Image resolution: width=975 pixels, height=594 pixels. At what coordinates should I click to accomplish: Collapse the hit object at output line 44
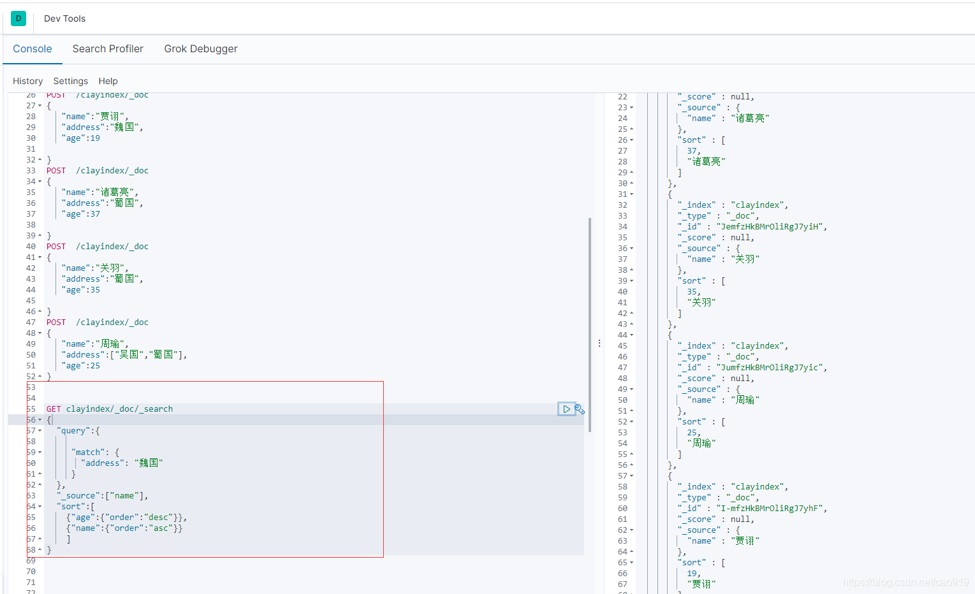pos(632,335)
